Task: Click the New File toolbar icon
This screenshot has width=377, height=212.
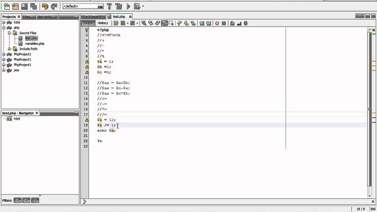Action: (6, 6)
